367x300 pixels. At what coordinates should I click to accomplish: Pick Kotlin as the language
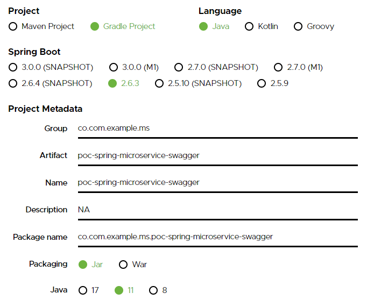249,26
